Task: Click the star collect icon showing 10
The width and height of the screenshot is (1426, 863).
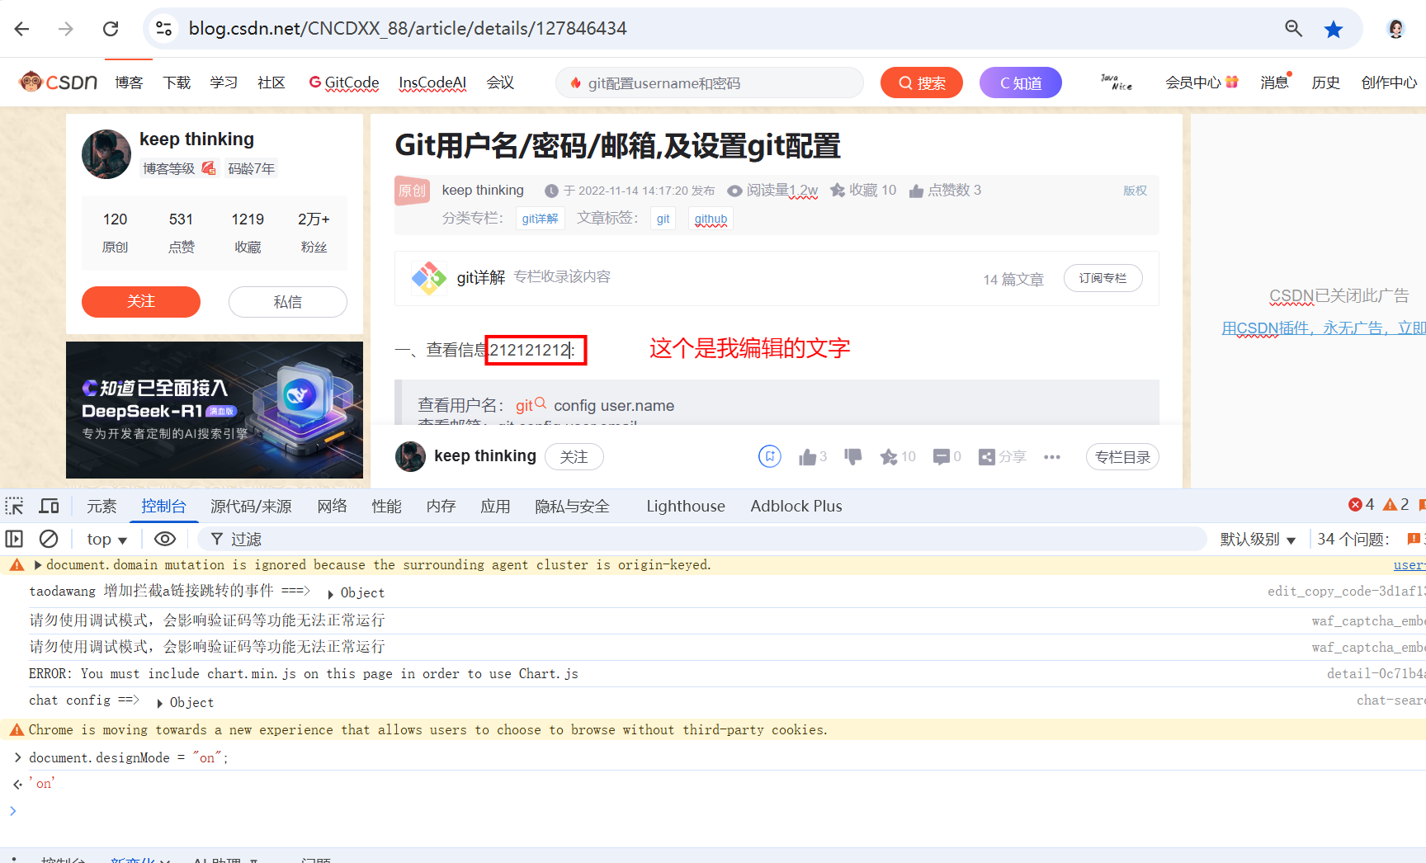Action: (x=889, y=456)
